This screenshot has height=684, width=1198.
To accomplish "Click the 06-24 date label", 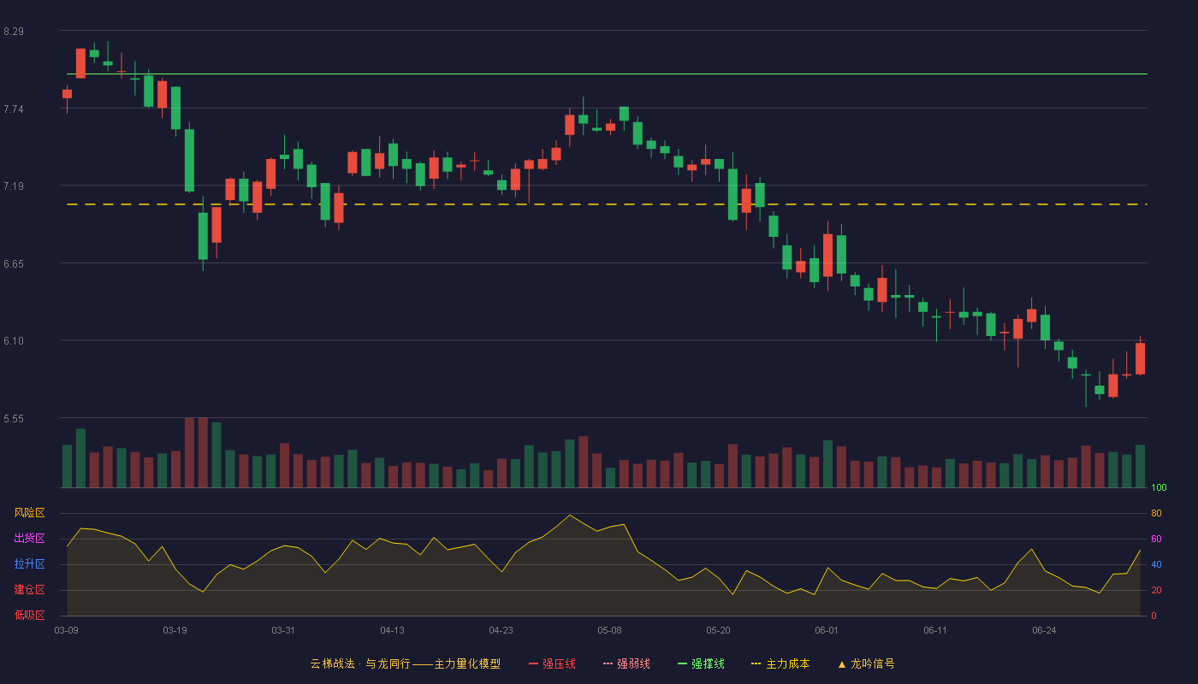I will coord(1045,631).
